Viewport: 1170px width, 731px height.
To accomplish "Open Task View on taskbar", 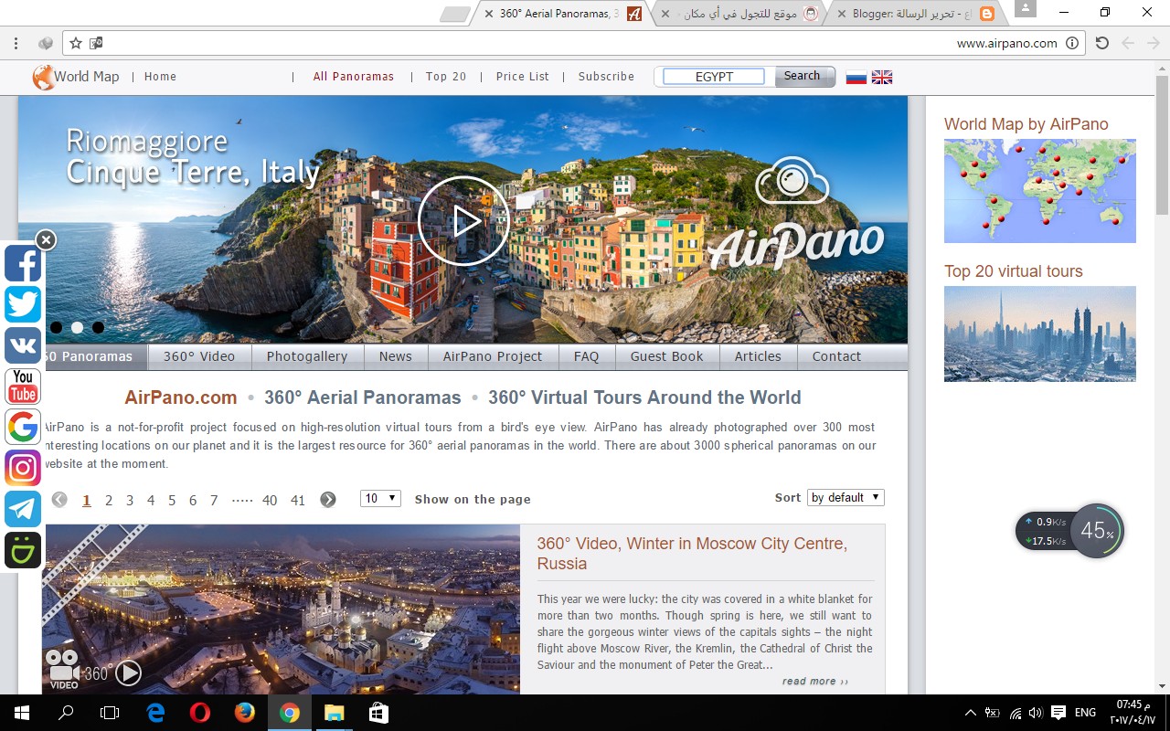I will tap(110, 713).
